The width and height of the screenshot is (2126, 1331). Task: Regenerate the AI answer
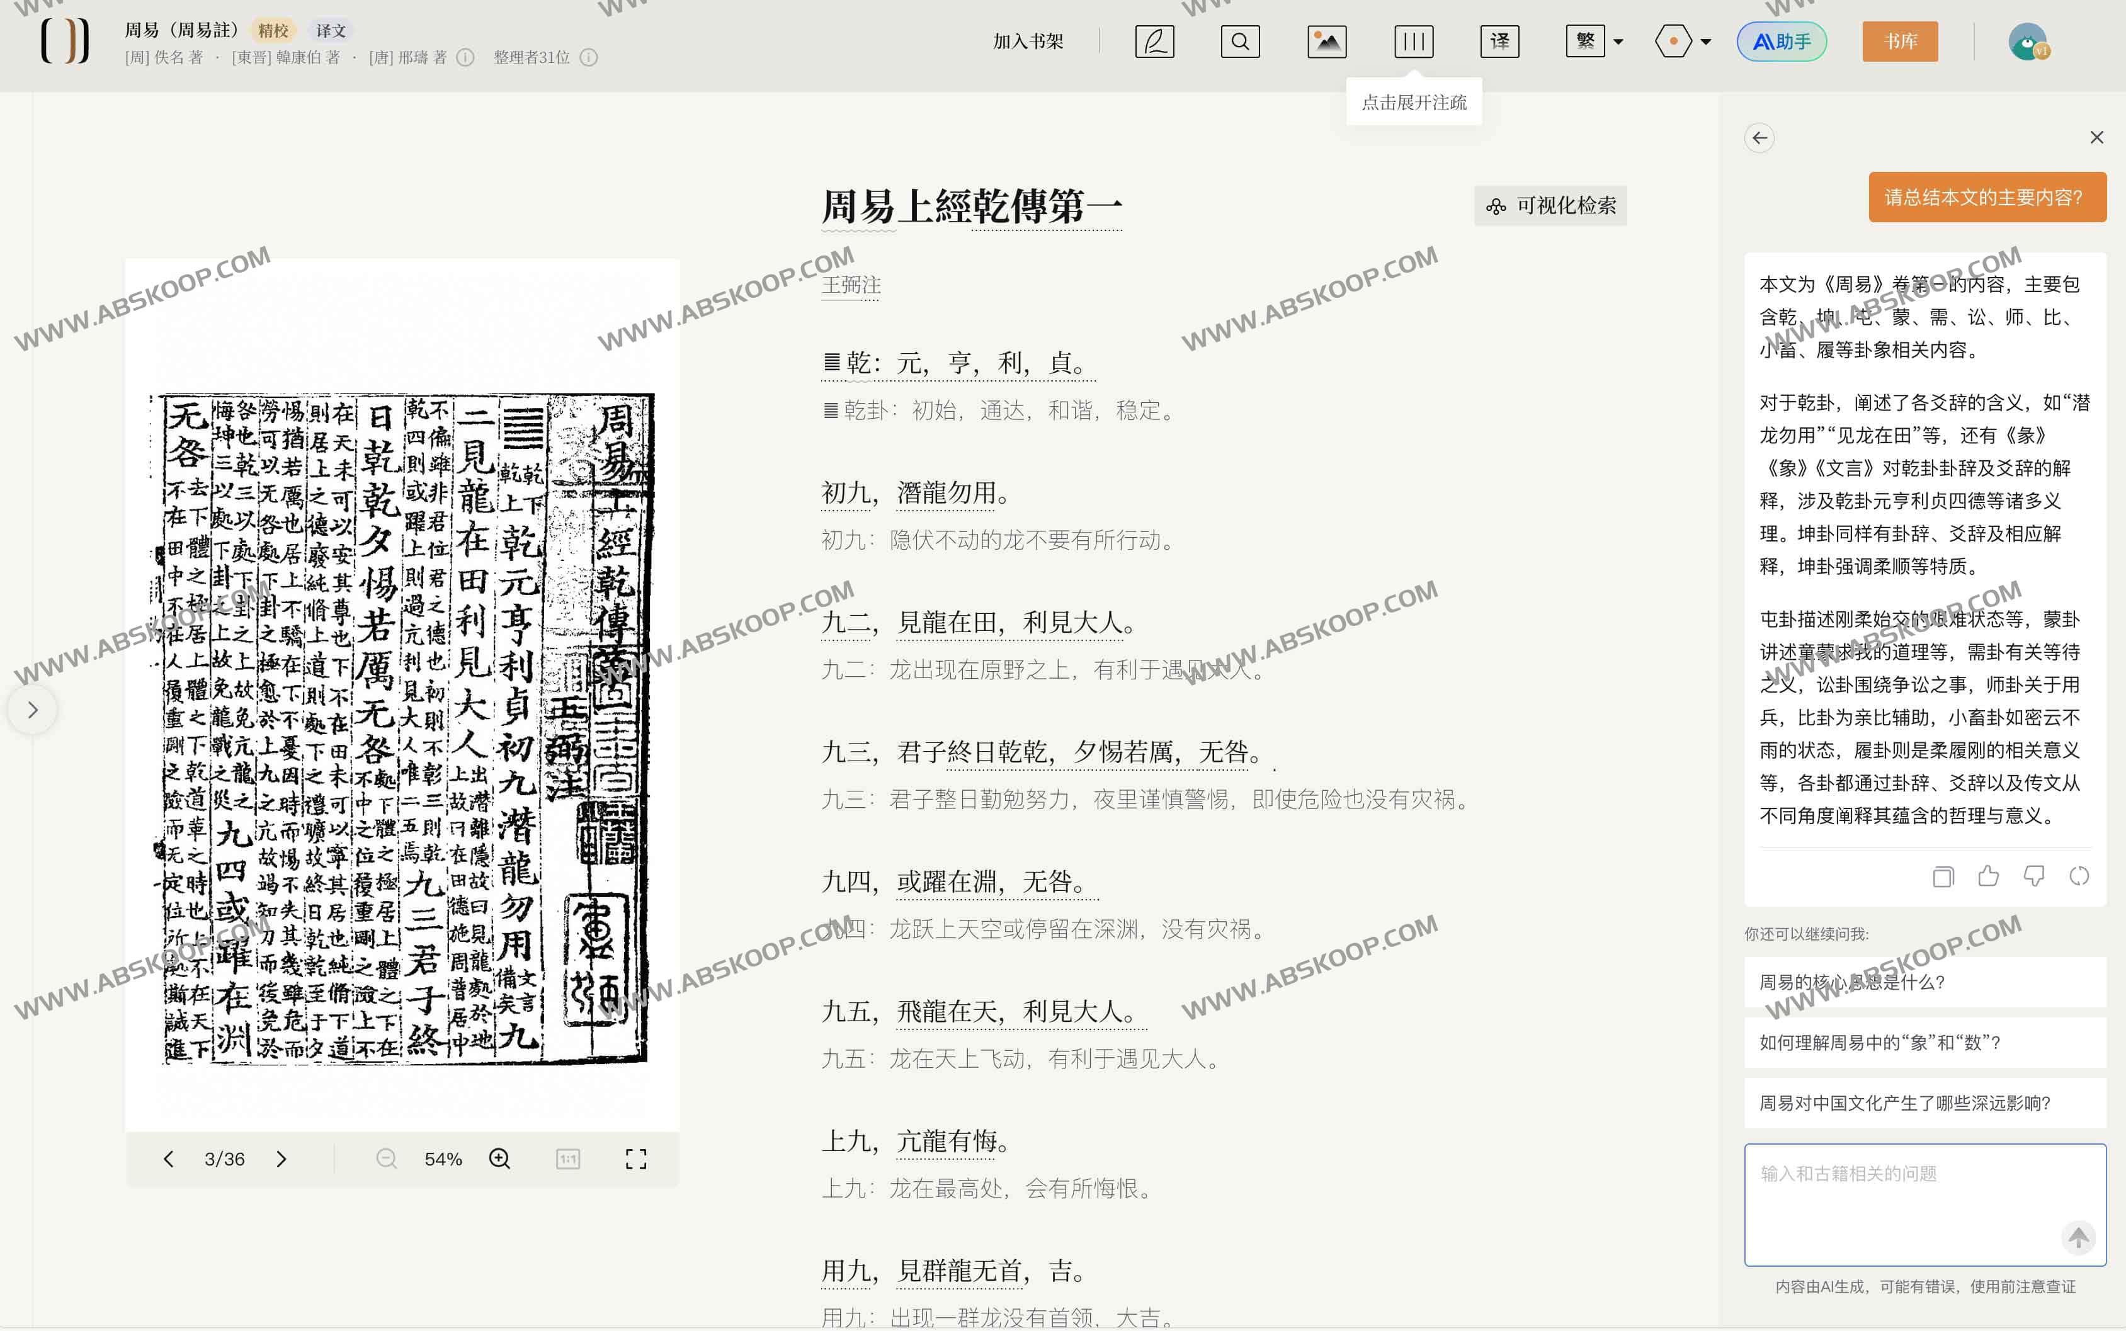tap(2079, 876)
